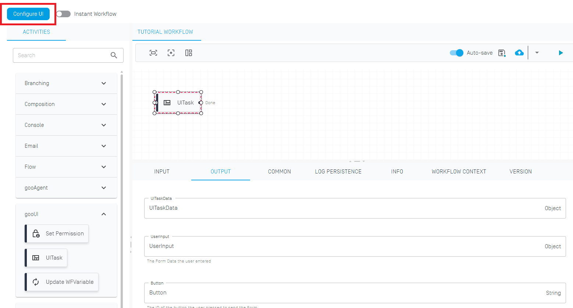Click the fit-to-screen icon in canvas toolbar
This screenshot has width=573, height=308.
(153, 53)
